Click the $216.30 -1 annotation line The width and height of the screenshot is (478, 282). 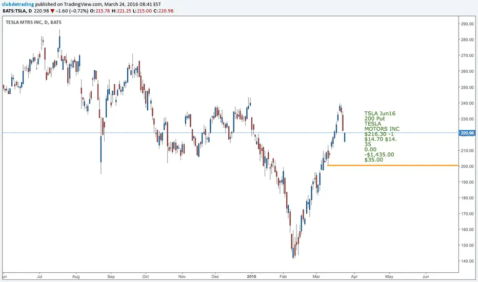[379, 134]
